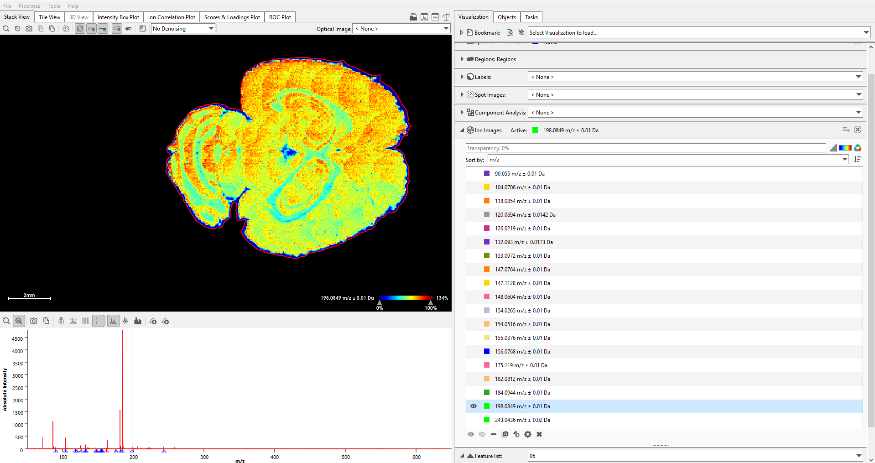Click the spectrum zoom magnifier icon
The width and height of the screenshot is (875, 463).
(x=19, y=321)
